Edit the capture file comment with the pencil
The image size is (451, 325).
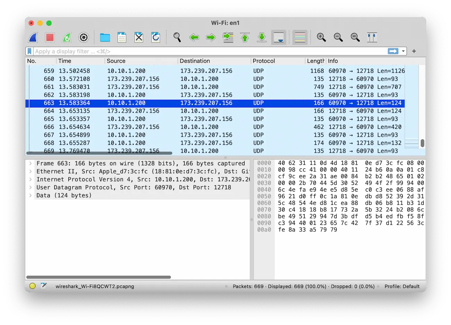[x=43, y=286]
